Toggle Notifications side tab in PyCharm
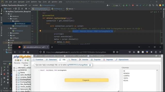Screen dimensions: 165x92 click(164, 14)
